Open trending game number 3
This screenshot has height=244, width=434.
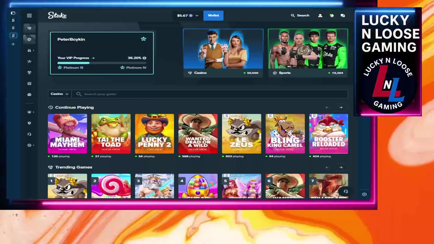coord(154,186)
